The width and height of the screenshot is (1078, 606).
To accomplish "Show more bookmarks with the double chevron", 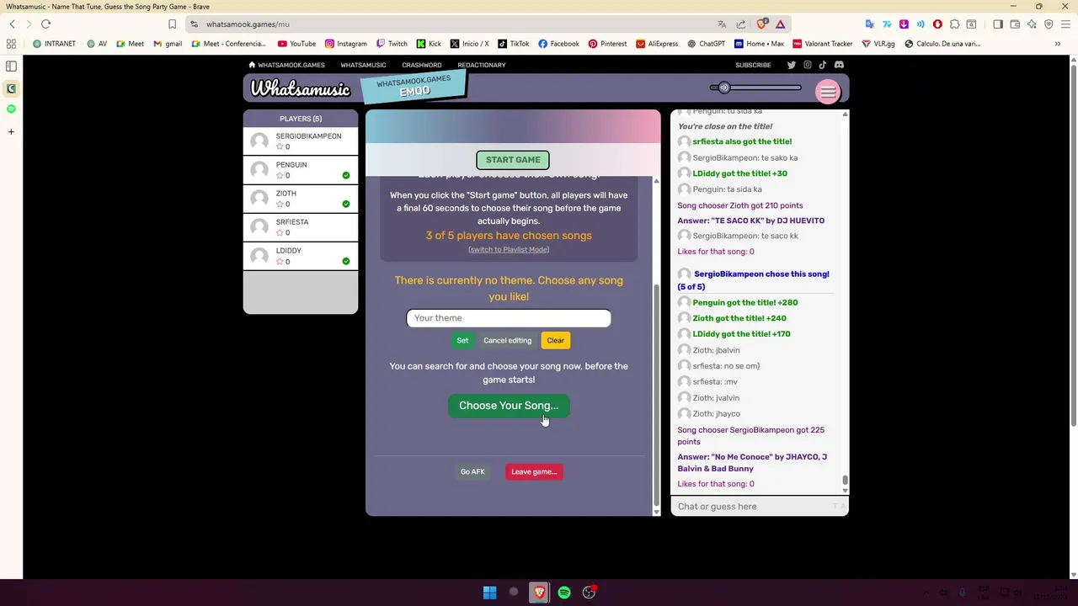I will [x=1058, y=44].
